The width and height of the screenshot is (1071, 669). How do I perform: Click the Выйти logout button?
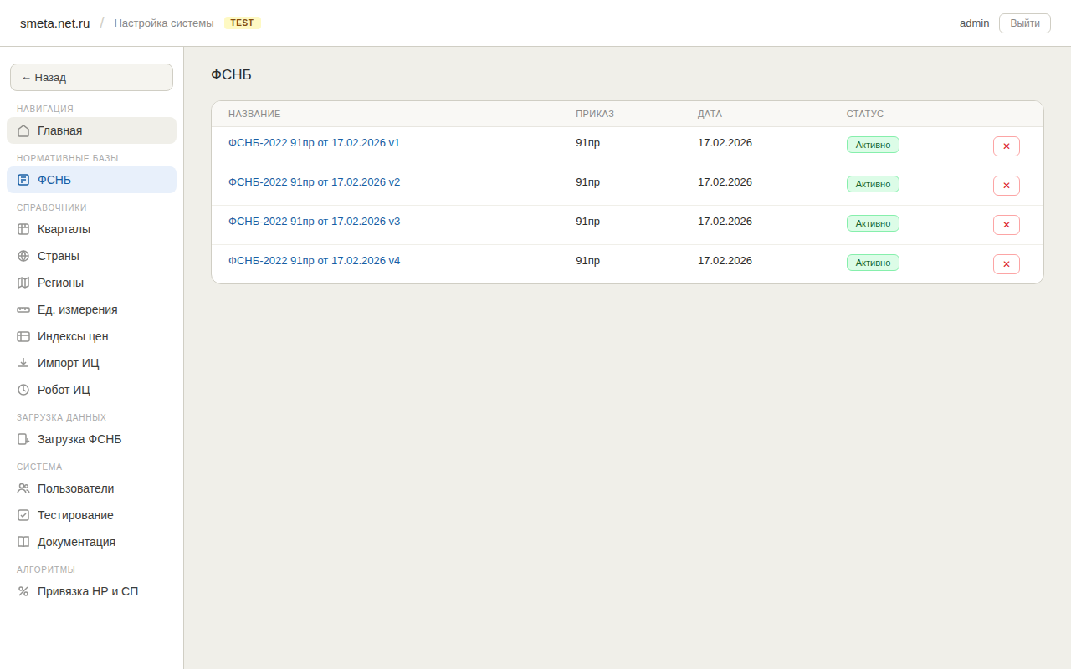point(1024,23)
